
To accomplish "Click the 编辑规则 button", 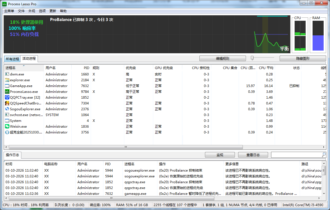I will click(x=222, y=59).
